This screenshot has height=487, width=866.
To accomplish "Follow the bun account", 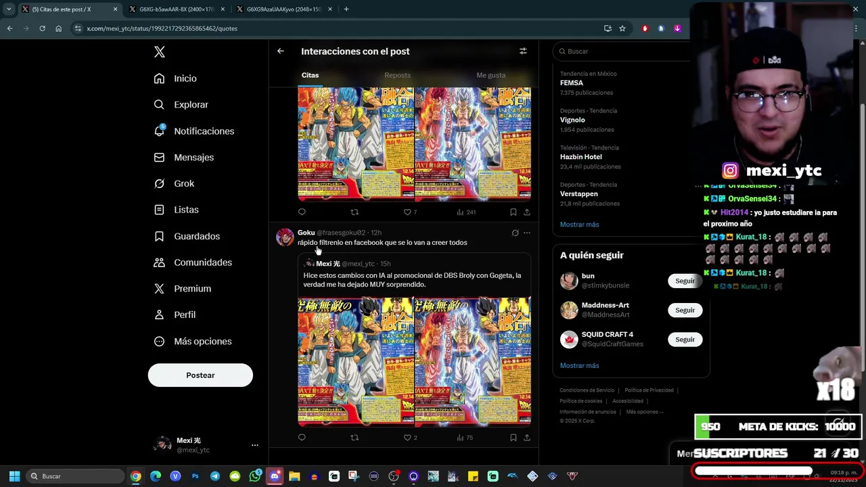I will [685, 281].
